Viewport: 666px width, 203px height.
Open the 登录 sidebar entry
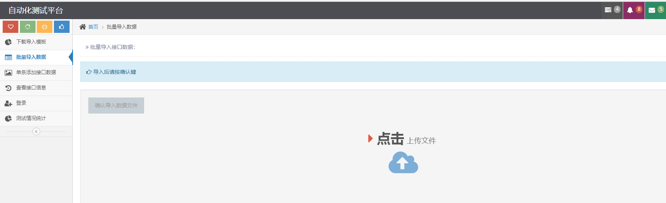[x=36, y=103]
